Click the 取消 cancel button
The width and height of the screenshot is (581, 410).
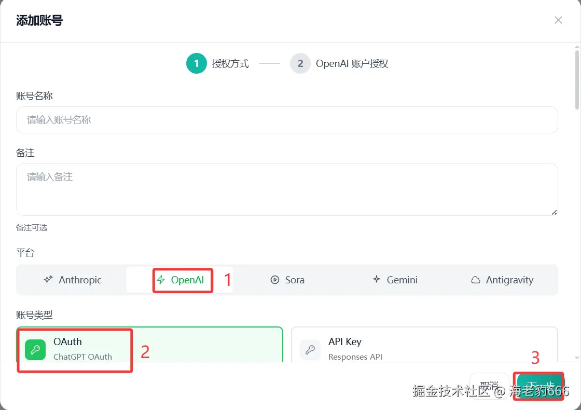click(489, 386)
